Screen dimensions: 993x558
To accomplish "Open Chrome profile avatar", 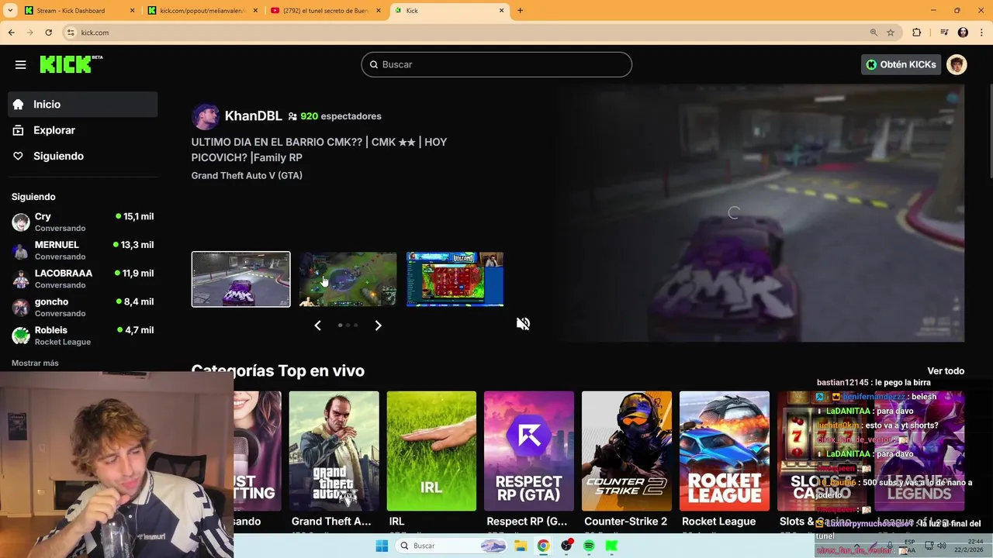I will pos(963,33).
